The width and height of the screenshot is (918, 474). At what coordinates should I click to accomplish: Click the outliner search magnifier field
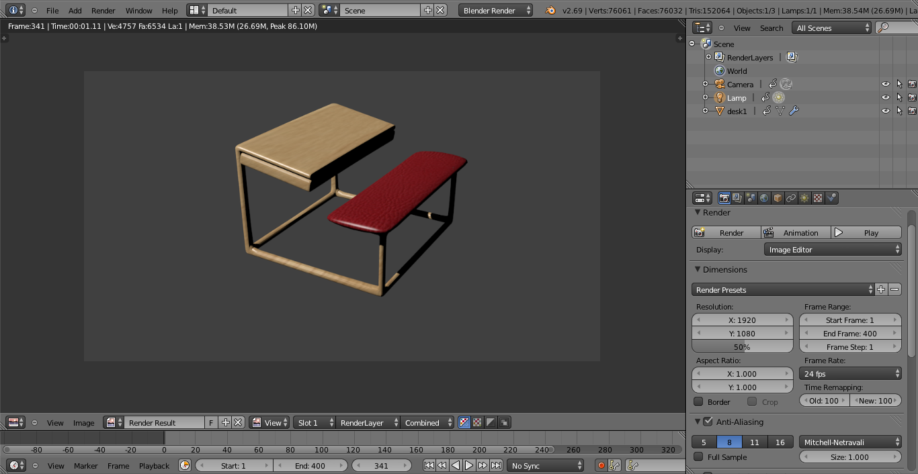pyautogui.click(x=896, y=28)
